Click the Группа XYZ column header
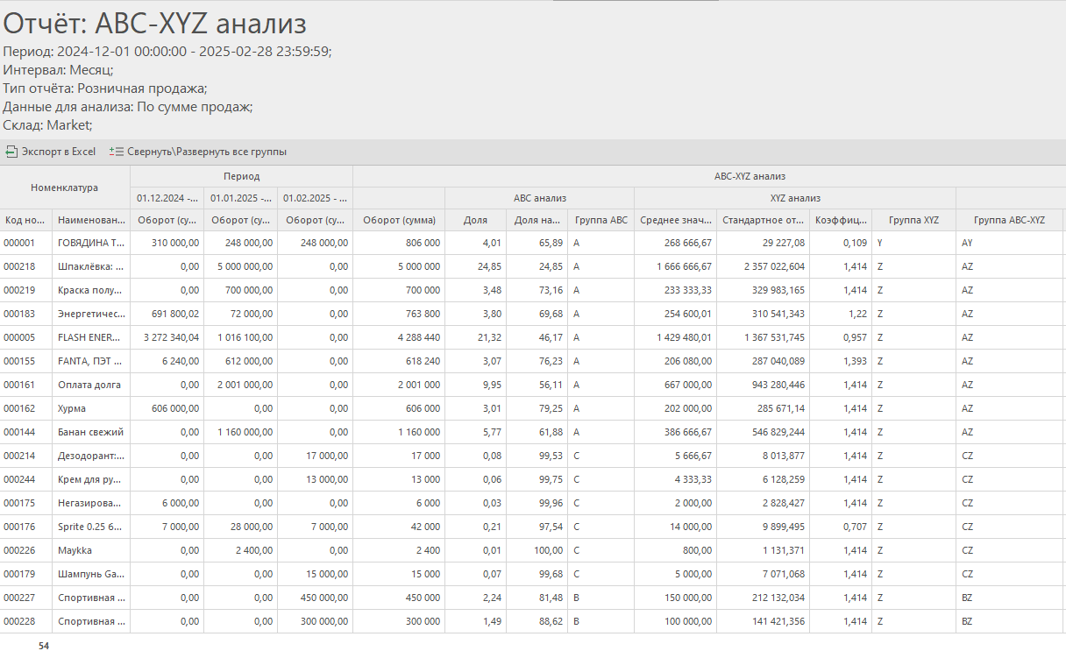The width and height of the screenshot is (1066, 658). [x=913, y=220]
